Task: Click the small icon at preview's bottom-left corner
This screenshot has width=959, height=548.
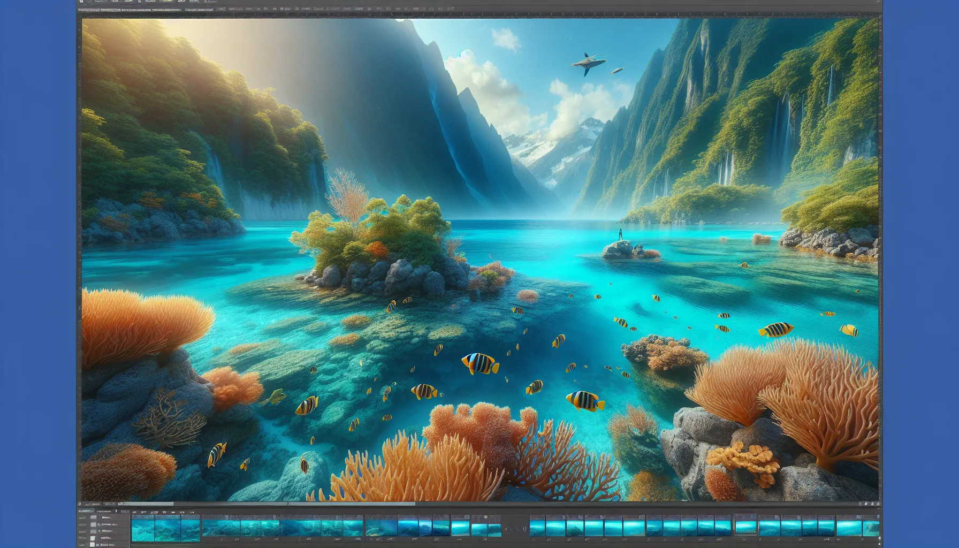Action: 79,504
